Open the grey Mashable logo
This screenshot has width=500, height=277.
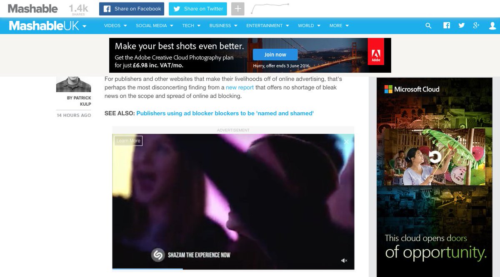click(x=33, y=8)
